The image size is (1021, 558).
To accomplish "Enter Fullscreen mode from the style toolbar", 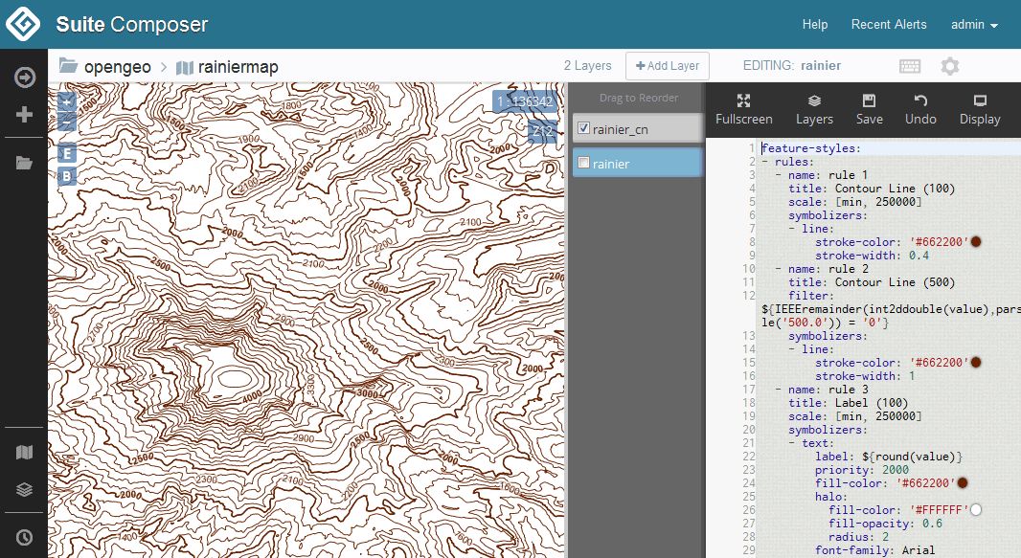I will 744,108.
